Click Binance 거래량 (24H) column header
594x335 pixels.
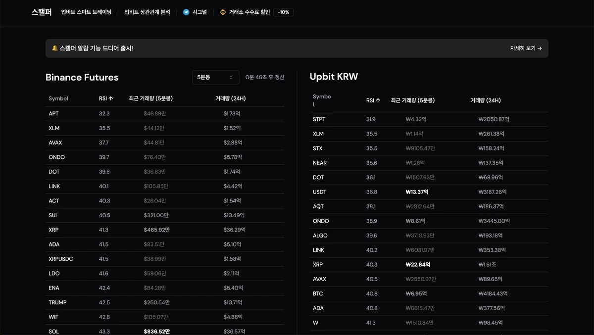(x=231, y=98)
